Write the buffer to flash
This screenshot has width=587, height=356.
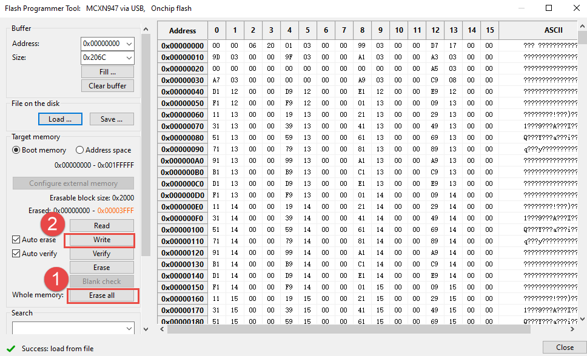[x=101, y=239]
